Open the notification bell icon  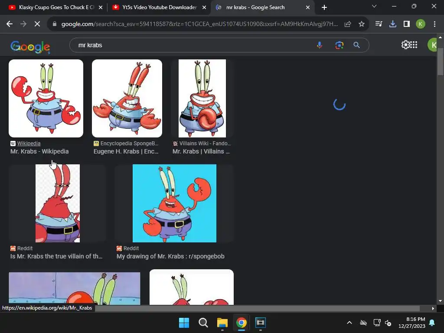click(432, 323)
